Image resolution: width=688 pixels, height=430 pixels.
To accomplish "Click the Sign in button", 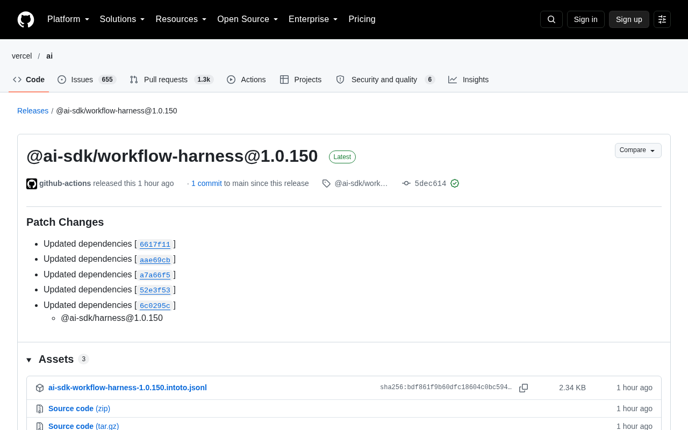I will point(586,19).
